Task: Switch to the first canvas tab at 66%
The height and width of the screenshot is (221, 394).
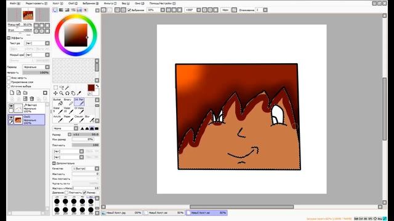Action: tap(122, 213)
